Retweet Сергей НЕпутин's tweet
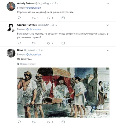Image resolution: width=116 pixels, height=124 pixels. 34,43
